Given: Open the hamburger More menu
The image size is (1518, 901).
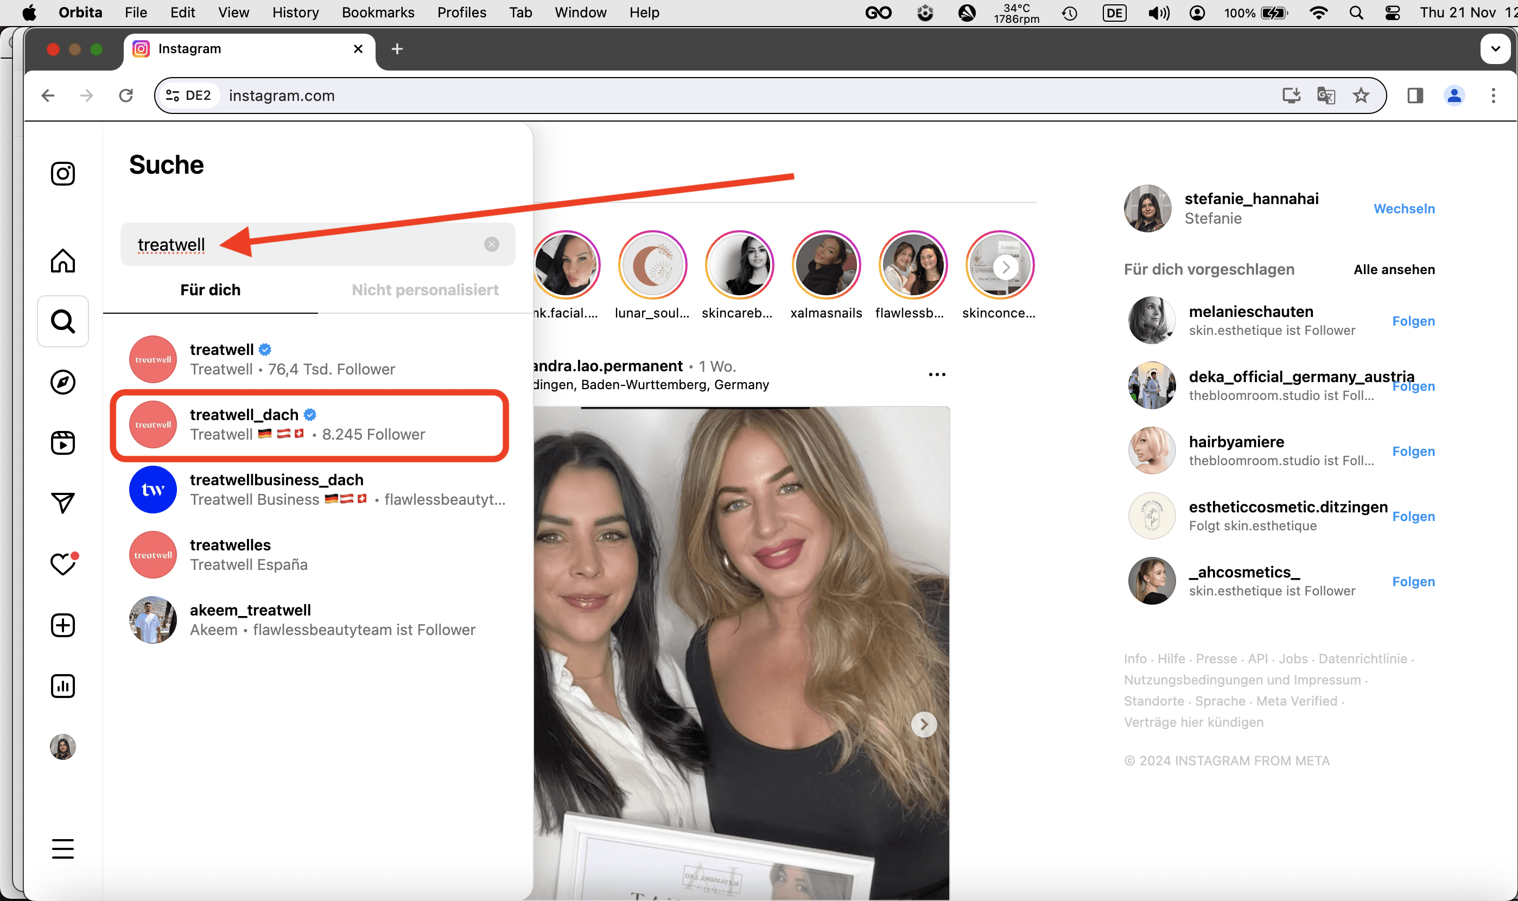Looking at the screenshot, I should 62,848.
